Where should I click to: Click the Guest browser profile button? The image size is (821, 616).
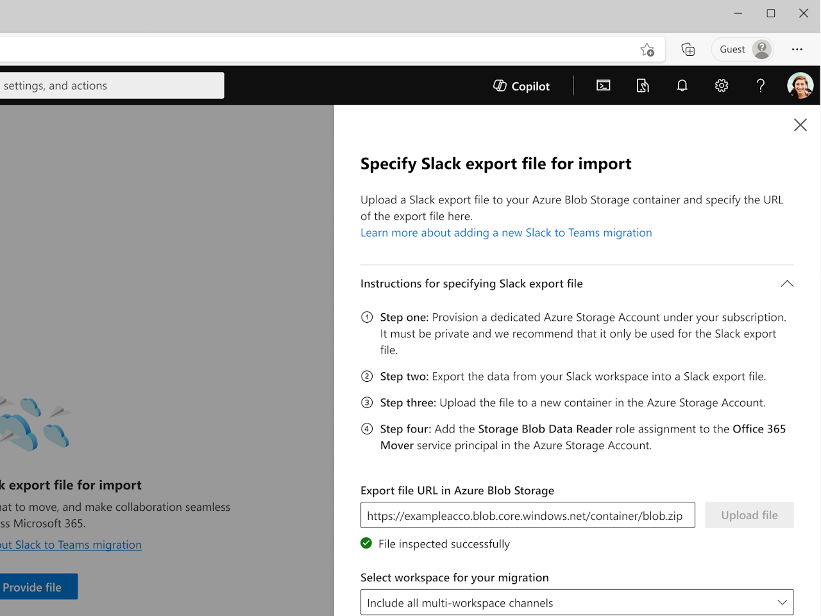[743, 49]
